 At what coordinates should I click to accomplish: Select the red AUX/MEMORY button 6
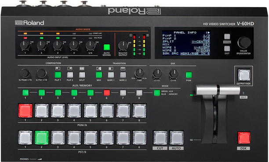(x=107, y=93)
